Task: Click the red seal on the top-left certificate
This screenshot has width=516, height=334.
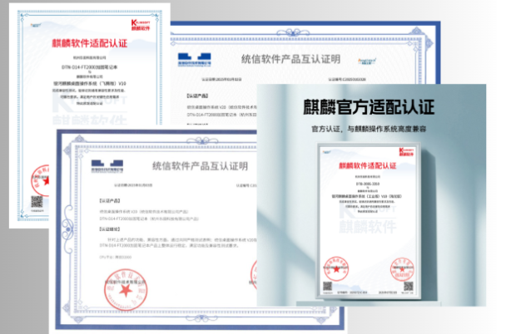Action: [41, 180]
